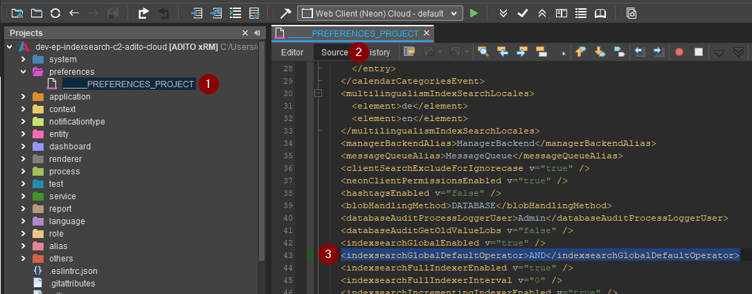Shift line right with the blue right arrow icon

(659, 52)
